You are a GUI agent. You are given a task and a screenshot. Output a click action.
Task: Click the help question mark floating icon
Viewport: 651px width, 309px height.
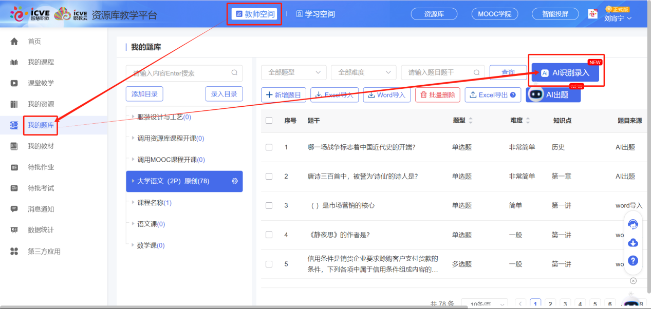pos(633,260)
